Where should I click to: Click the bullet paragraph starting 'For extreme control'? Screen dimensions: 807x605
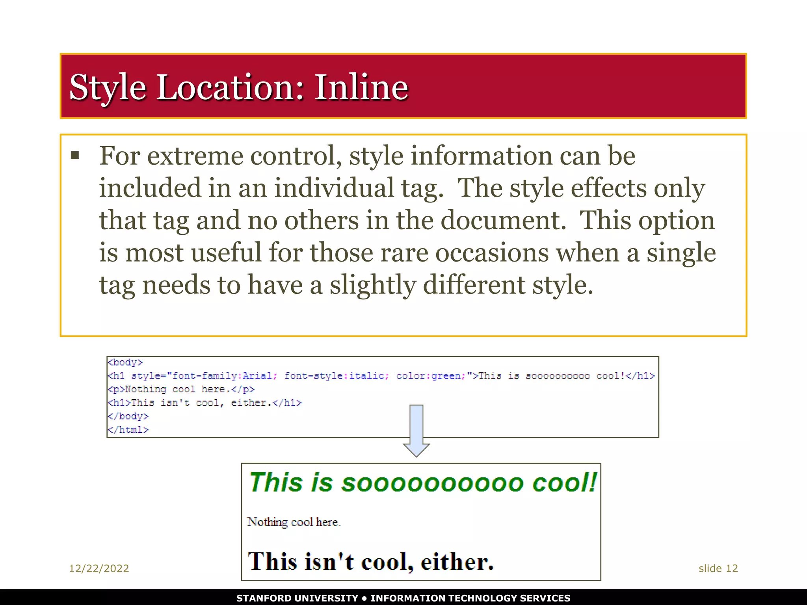[407, 220]
